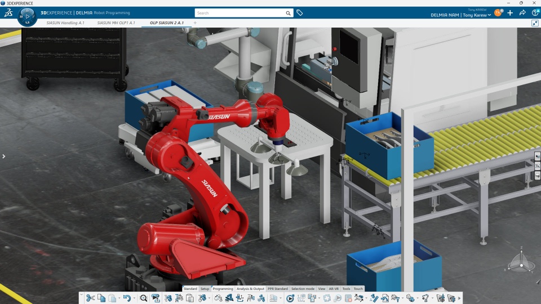Open the tag (6WTags) icon
The image size is (541, 304).
tap(299, 13)
